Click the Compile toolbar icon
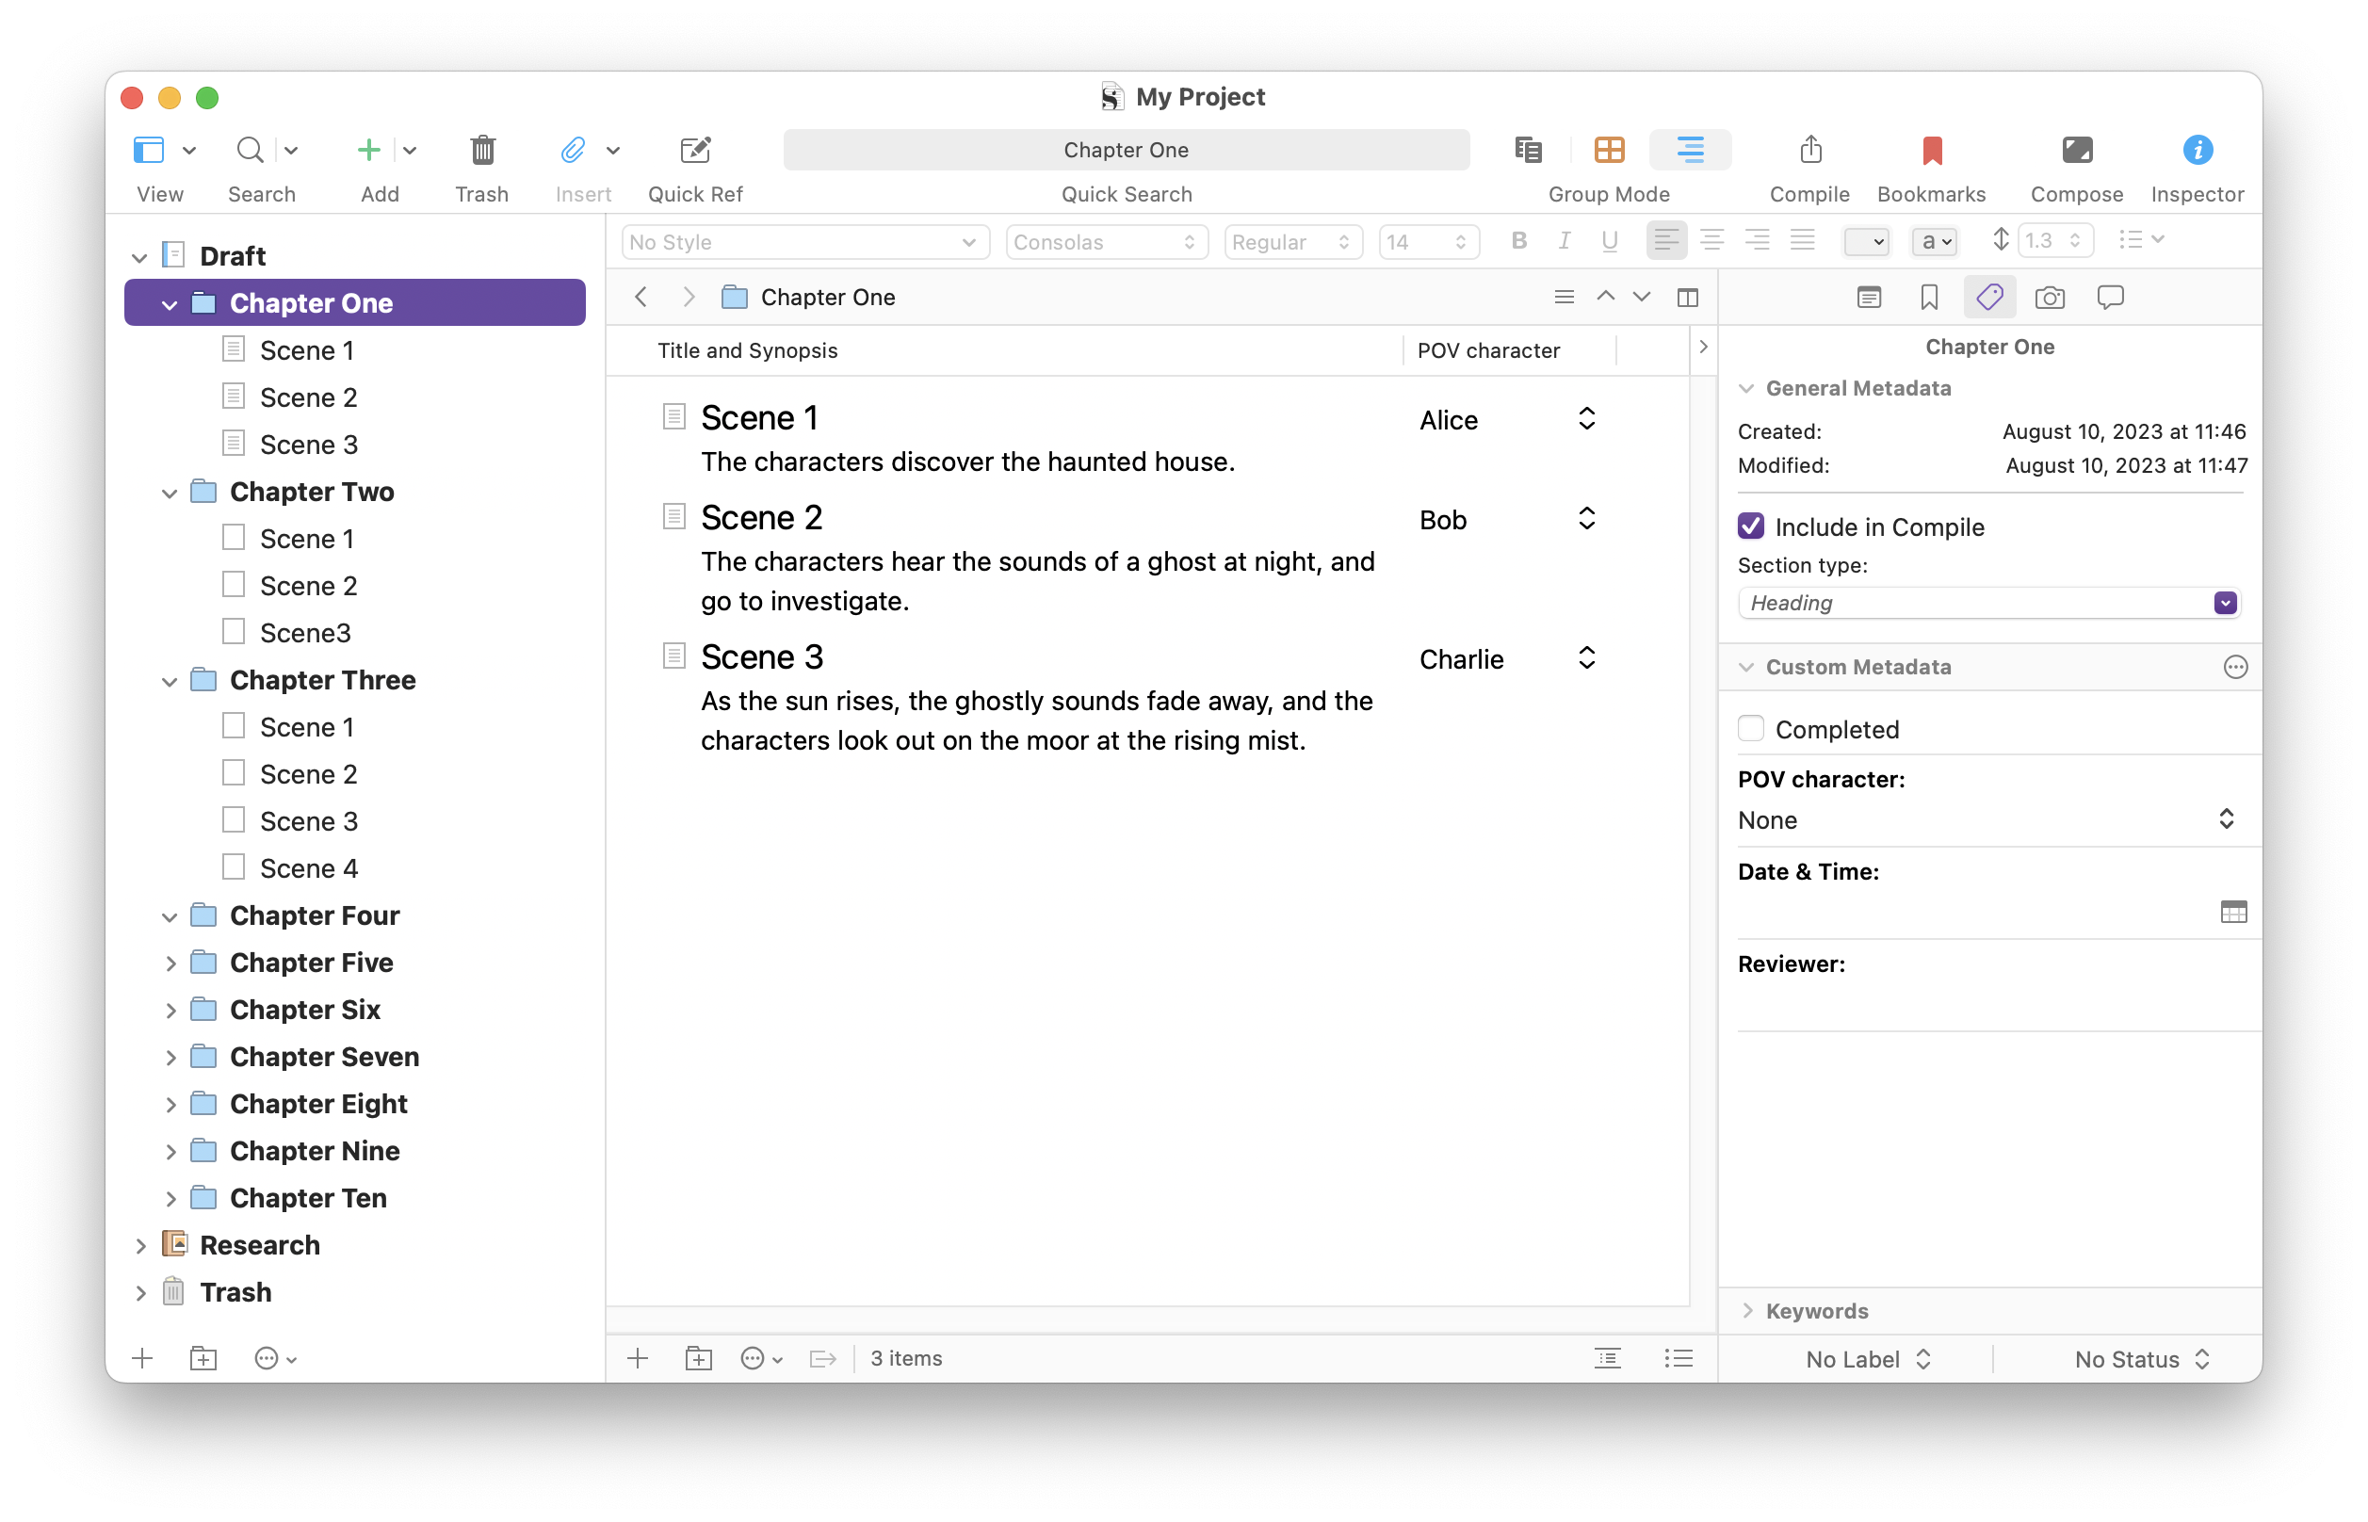 pos(1808,151)
